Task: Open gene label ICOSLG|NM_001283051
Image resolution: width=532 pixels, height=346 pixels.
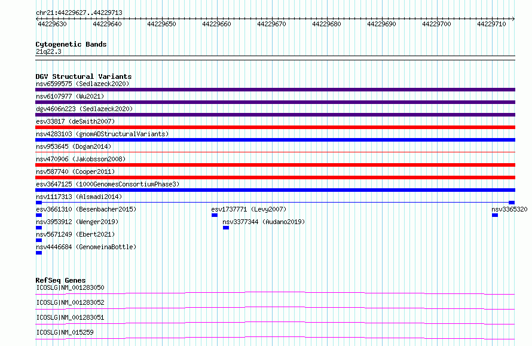Action: pos(70,317)
